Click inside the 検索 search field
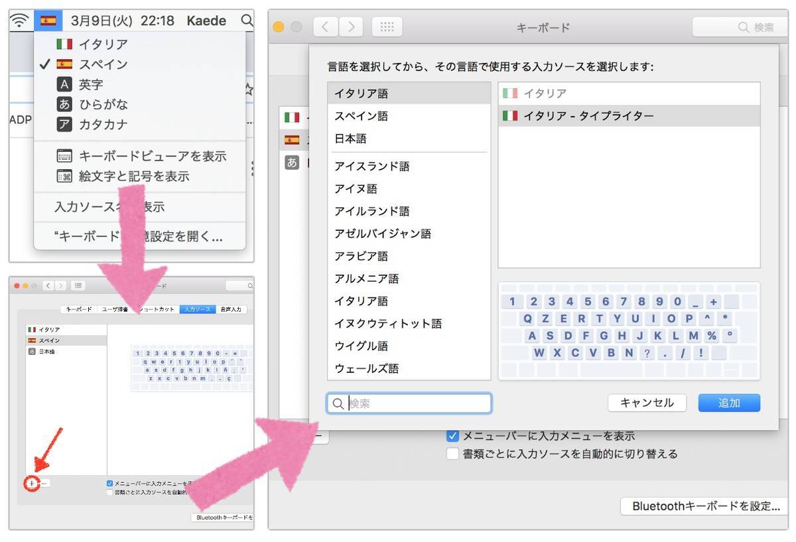 point(409,403)
